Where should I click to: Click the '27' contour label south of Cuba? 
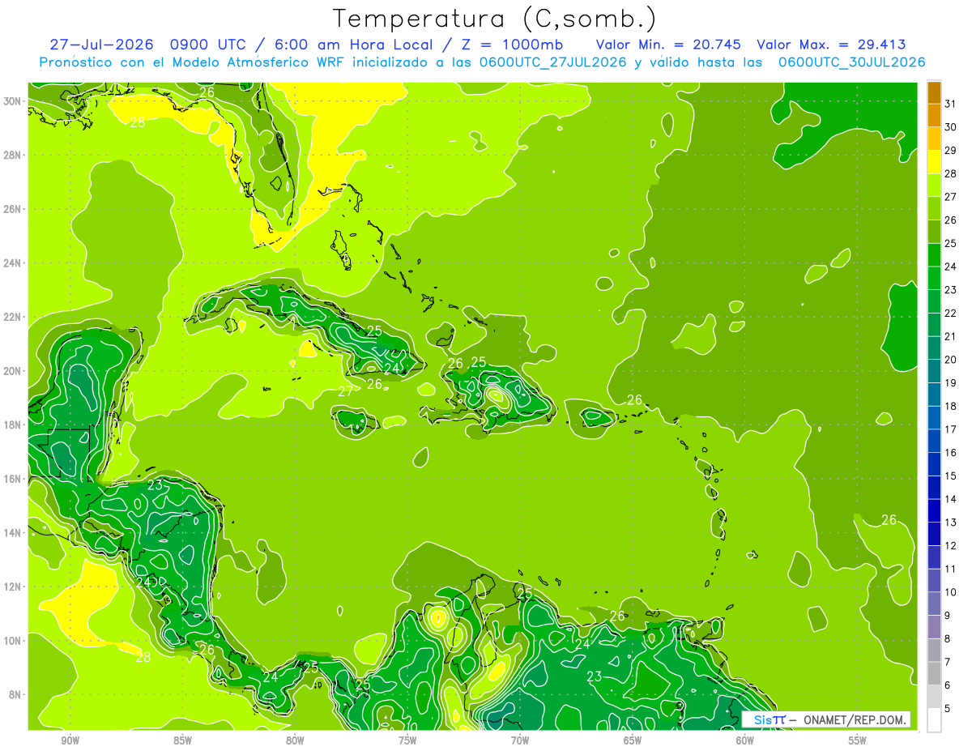(346, 391)
